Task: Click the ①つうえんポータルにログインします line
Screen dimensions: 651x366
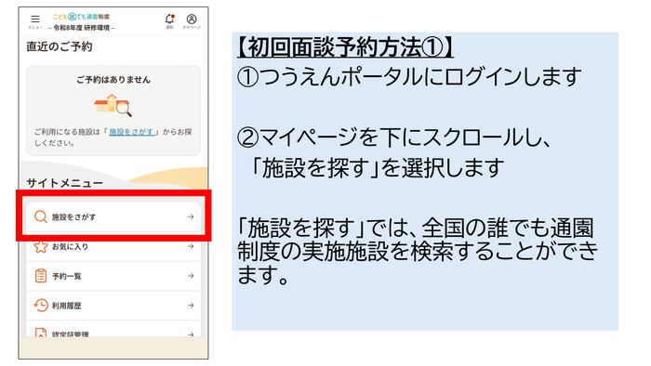Action: [x=409, y=77]
